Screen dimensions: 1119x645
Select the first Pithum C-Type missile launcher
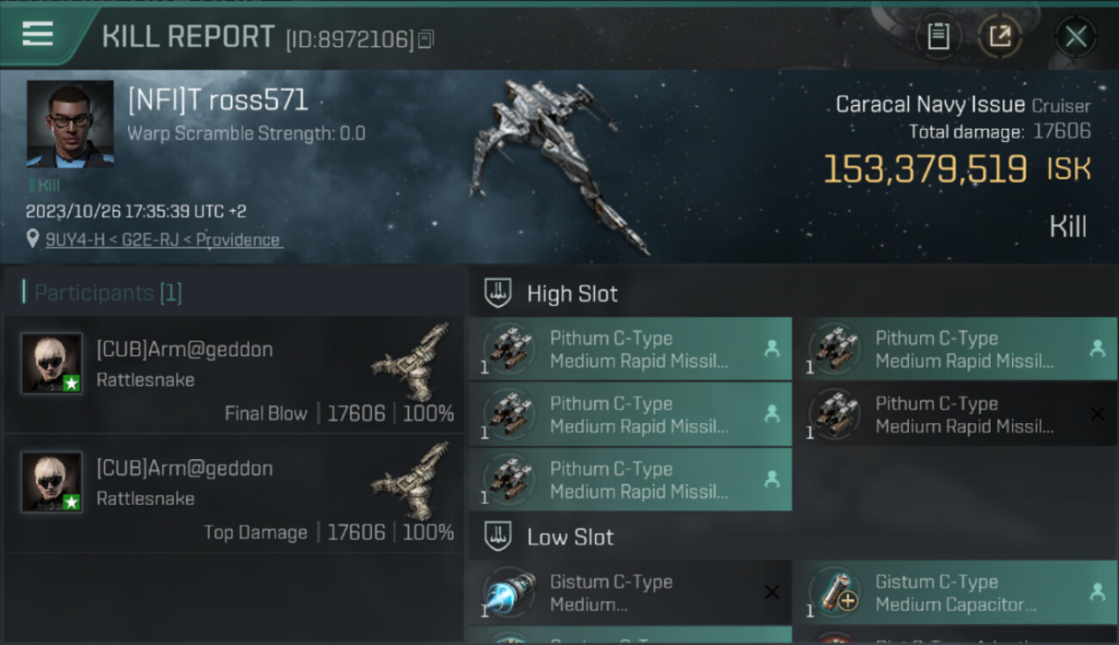(630, 349)
